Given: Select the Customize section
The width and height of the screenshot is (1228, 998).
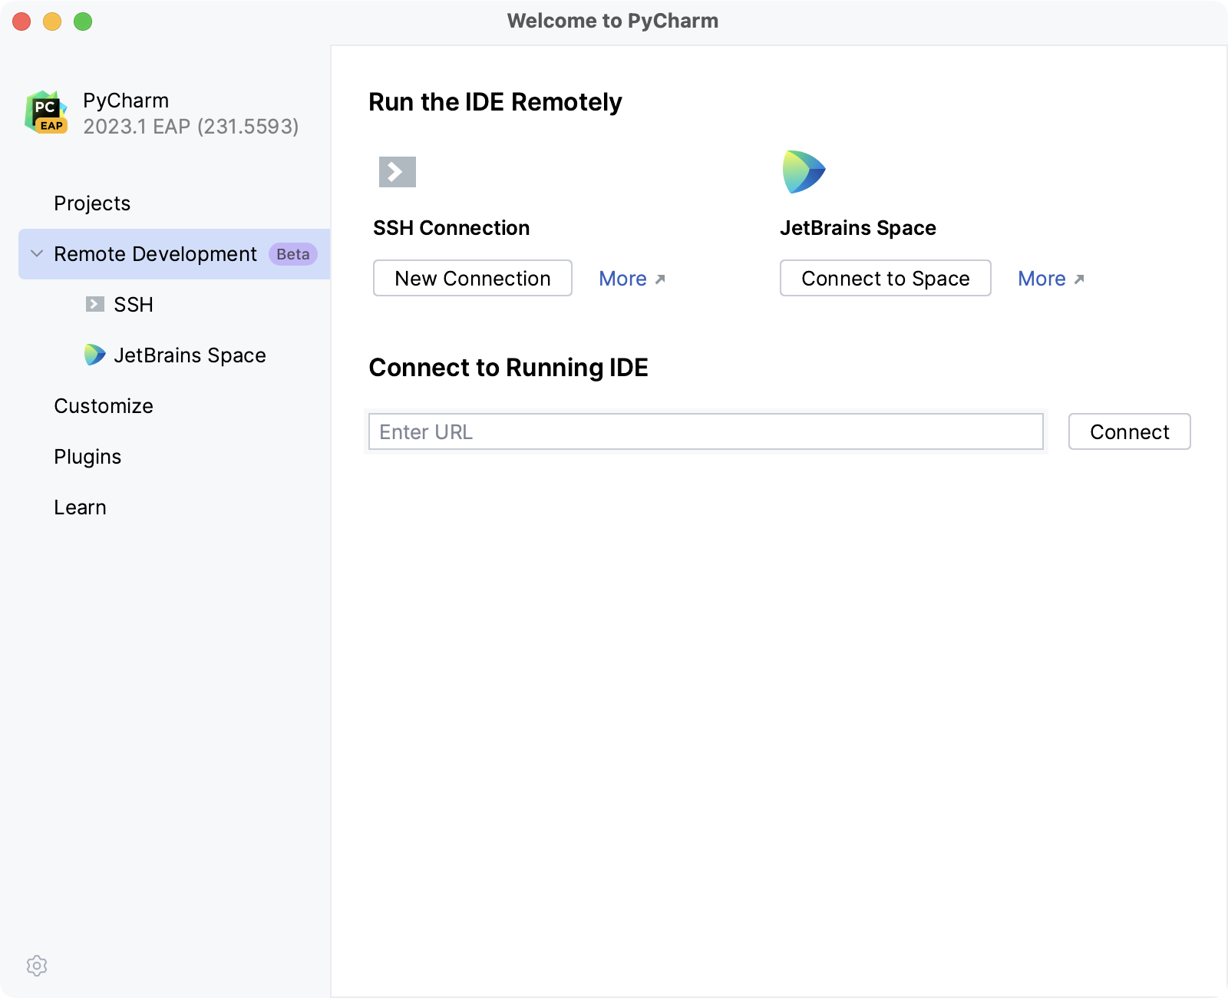Looking at the screenshot, I should coord(104,405).
